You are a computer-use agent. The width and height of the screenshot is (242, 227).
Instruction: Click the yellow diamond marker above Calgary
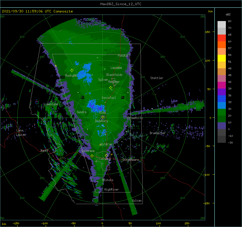[x=106, y=155]
